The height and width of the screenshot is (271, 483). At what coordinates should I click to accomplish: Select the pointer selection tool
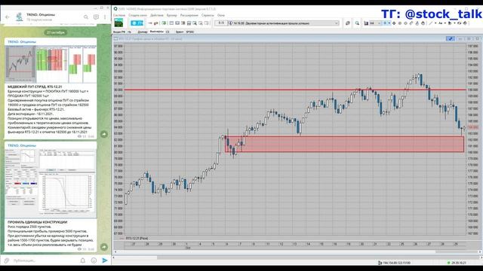[450, 23]
